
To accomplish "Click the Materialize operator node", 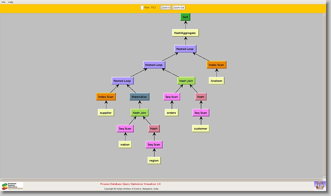I will [139, 97].
